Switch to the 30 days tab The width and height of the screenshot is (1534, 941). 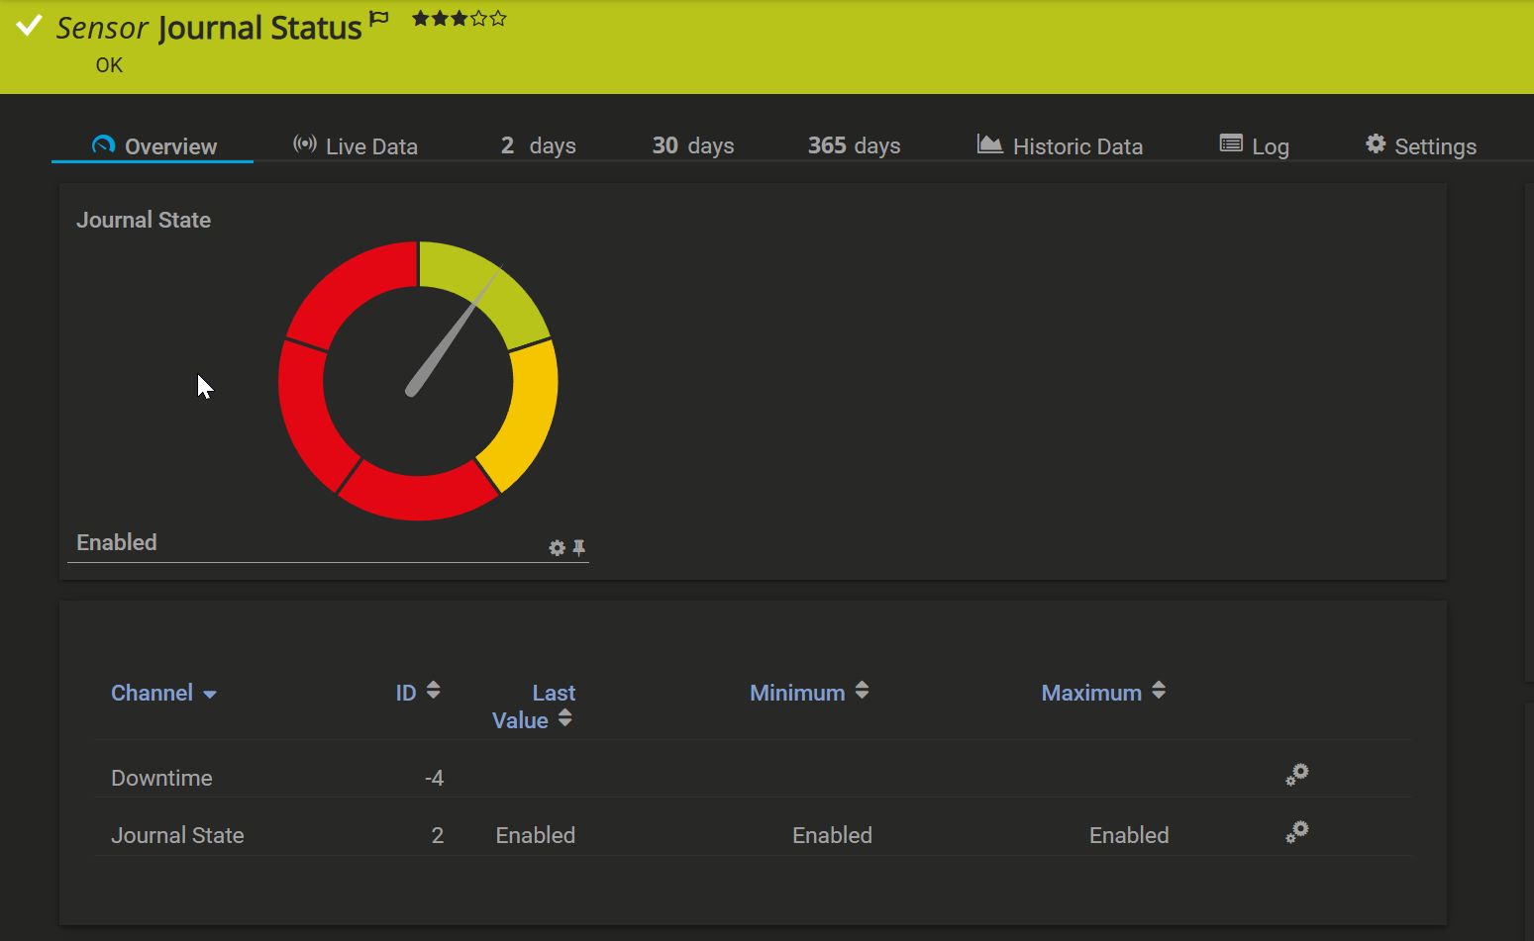691,144
